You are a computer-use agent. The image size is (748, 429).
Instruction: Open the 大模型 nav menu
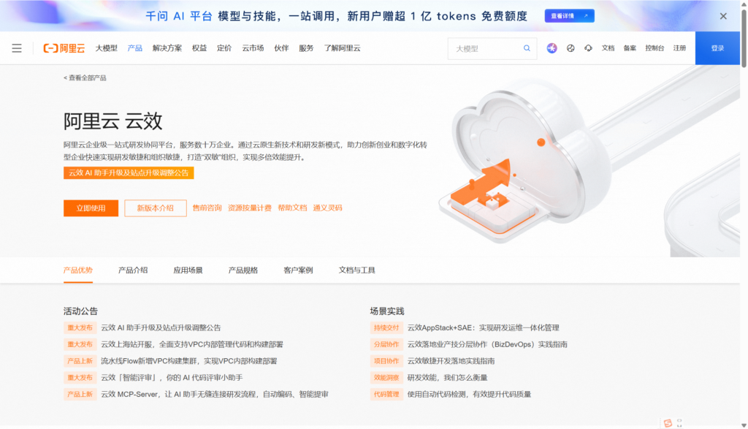[107, 48]
